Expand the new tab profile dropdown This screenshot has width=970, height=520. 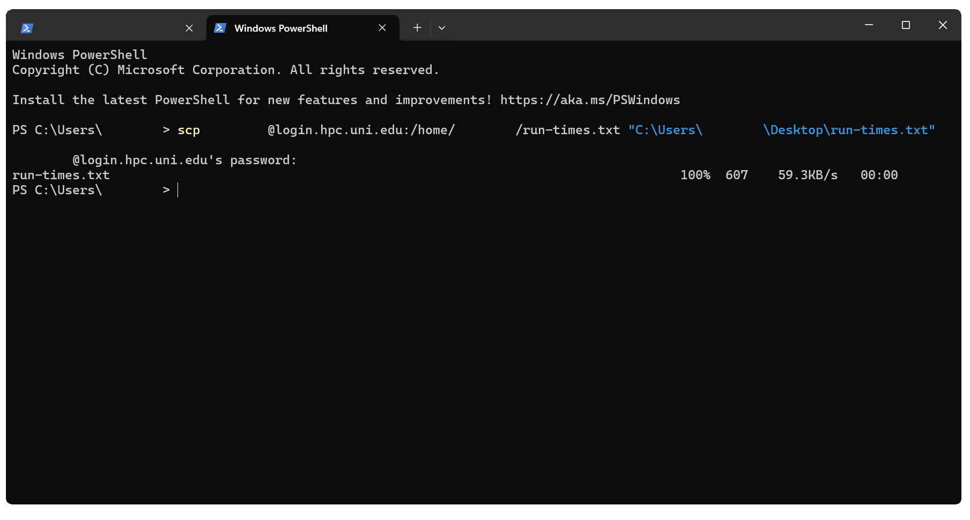(x=442, y=28)
